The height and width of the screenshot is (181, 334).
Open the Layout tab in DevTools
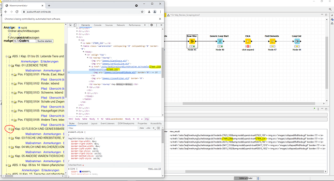(x=94, y=124)
